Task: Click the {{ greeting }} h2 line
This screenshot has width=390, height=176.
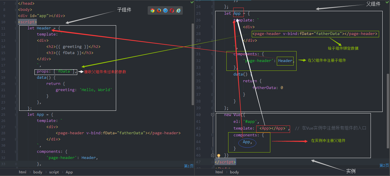Action: (x=73, y=47)
